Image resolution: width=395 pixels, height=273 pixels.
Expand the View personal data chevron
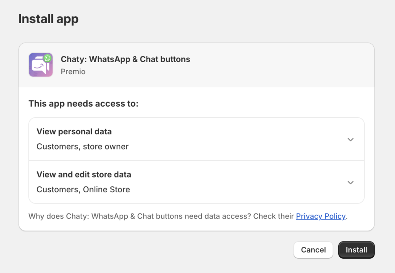[350, 139]
